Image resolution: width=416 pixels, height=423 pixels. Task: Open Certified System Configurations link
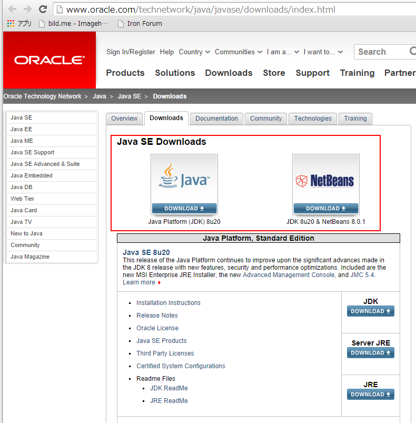point(181,366)
